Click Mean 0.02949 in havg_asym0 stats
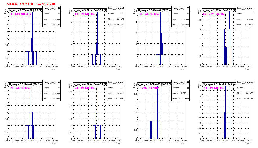The image size is (258, 148). (x=52, y=19)
